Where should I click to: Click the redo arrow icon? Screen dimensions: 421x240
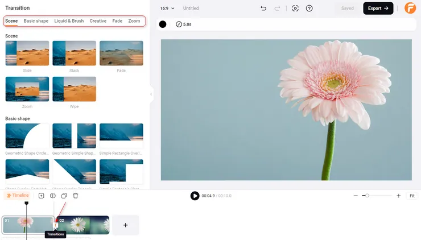278,9
